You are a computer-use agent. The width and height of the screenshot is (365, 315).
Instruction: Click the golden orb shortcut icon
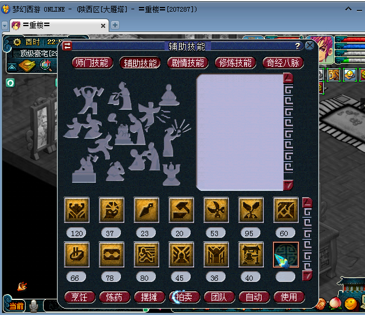[x=349, y=75]
